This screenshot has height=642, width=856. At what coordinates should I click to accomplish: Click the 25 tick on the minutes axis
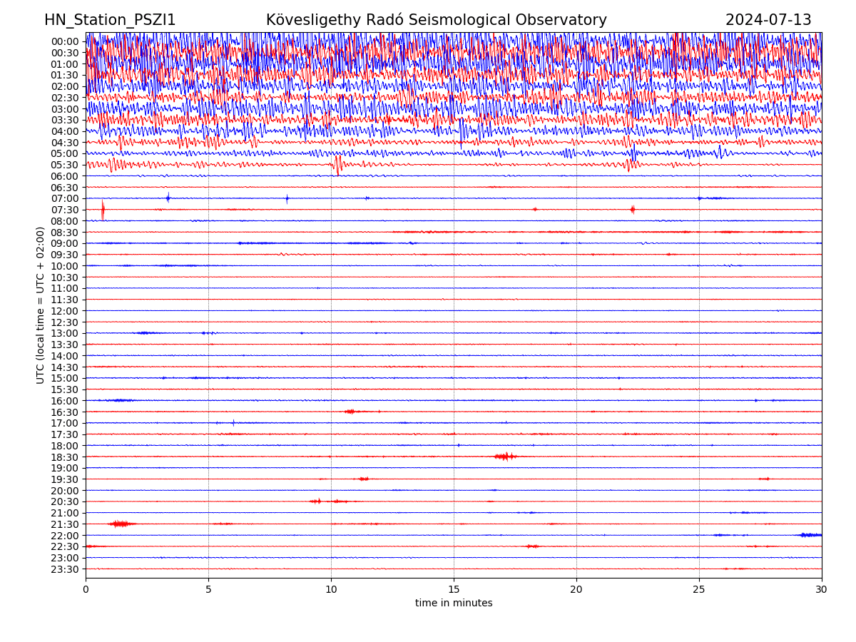click(x=699, y=590)
